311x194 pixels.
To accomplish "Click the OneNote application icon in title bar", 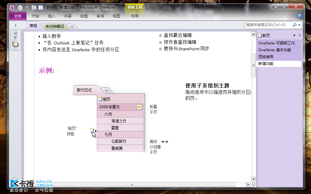I will tap(12, 8).
